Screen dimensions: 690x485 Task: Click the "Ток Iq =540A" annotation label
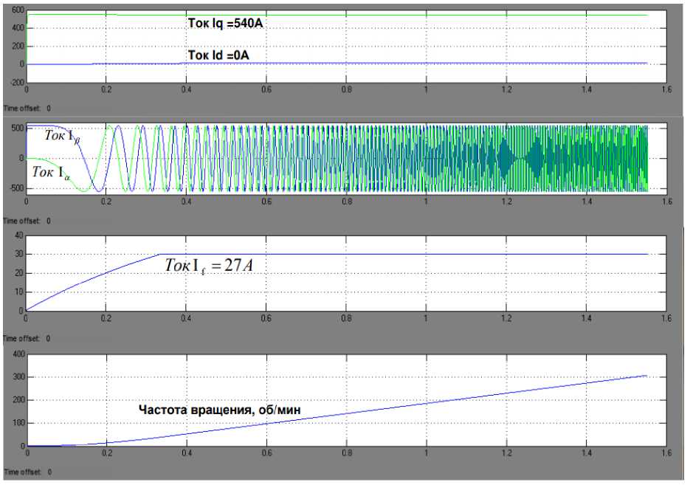(226, 24)
